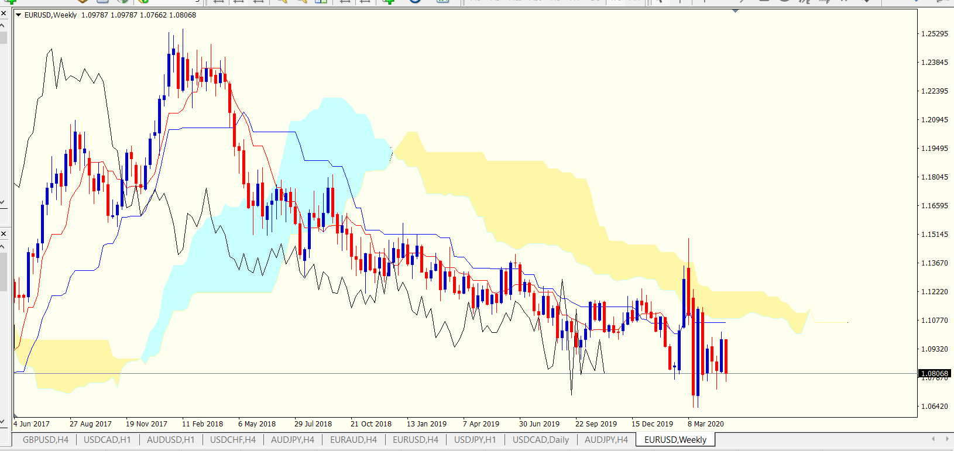Click the 1.22395 price scale label
The image size is (954, 451).
pyautogui.click(x=935, y=91)
